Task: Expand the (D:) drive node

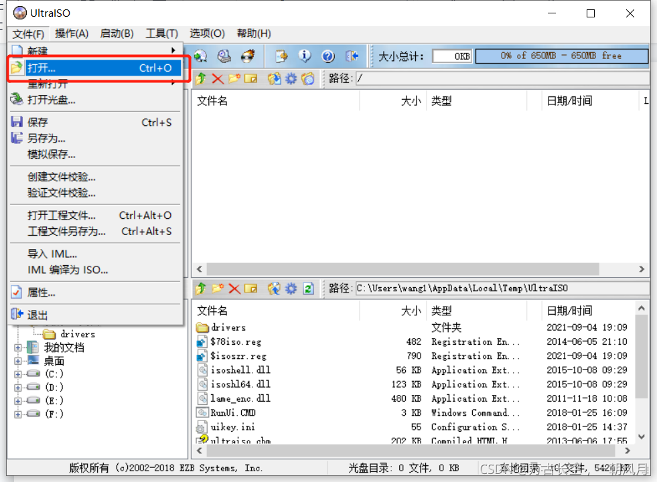Action: 17,388
